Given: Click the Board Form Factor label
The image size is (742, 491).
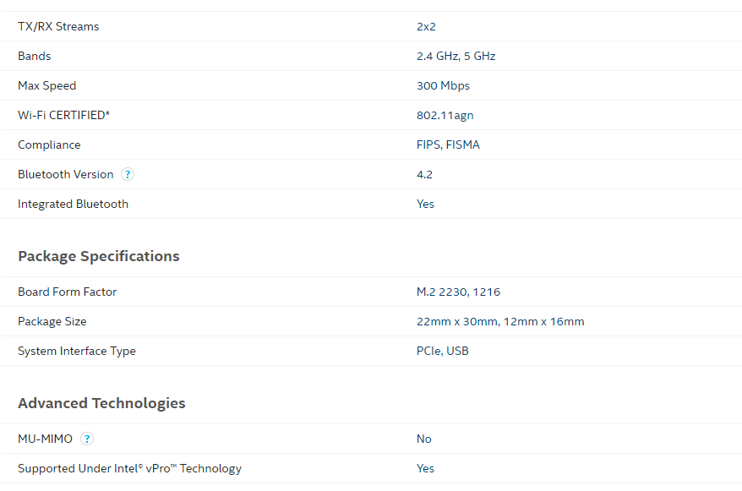Looking at the screenshot, I should tap(68, 292).
